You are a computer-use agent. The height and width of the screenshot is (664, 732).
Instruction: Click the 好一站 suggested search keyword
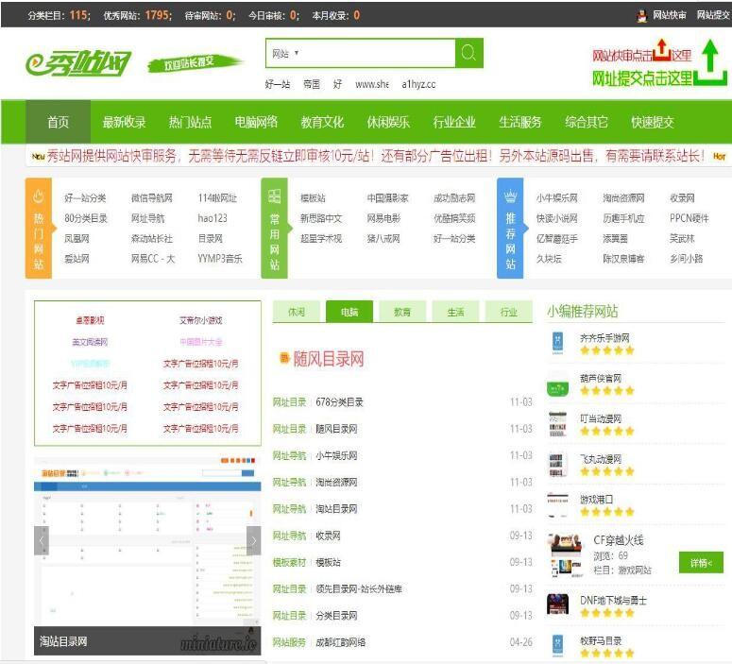[x=278, y=84]
